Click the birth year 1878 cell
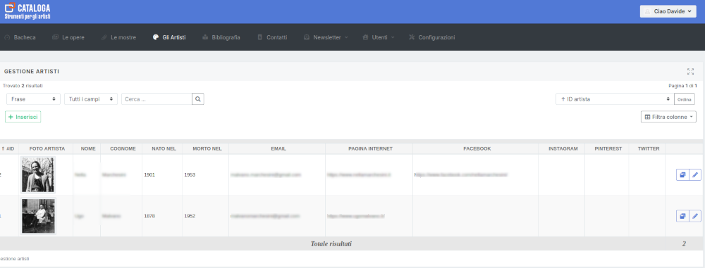Image resolution: width=705 pixels, height=268 pixels. (149, 216)
